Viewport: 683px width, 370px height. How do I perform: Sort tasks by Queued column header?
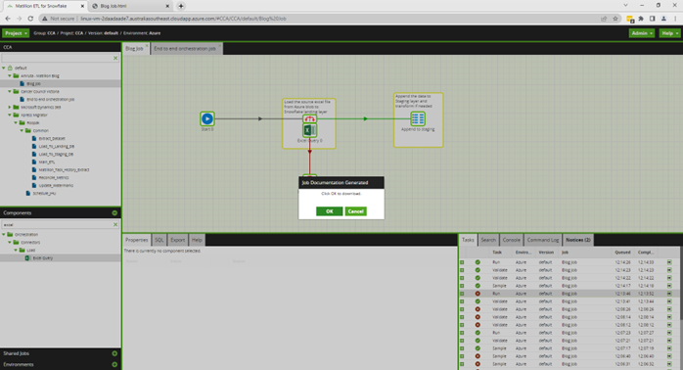coord(622,253)
